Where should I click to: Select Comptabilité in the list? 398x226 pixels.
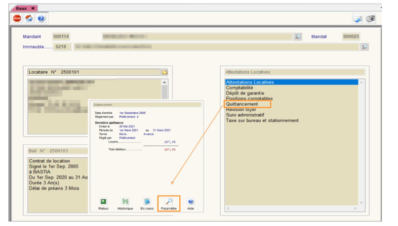pos(239,88)
